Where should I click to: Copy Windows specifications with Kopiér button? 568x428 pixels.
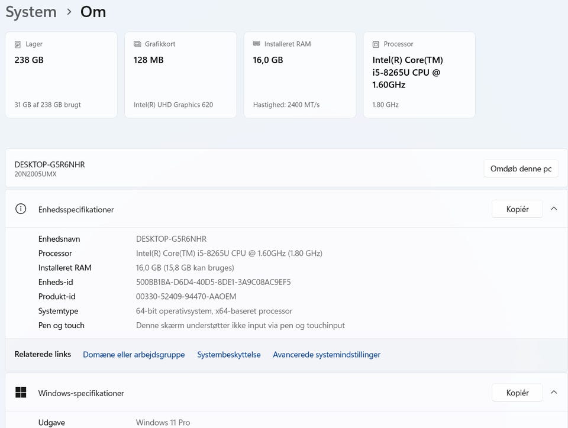517,393
